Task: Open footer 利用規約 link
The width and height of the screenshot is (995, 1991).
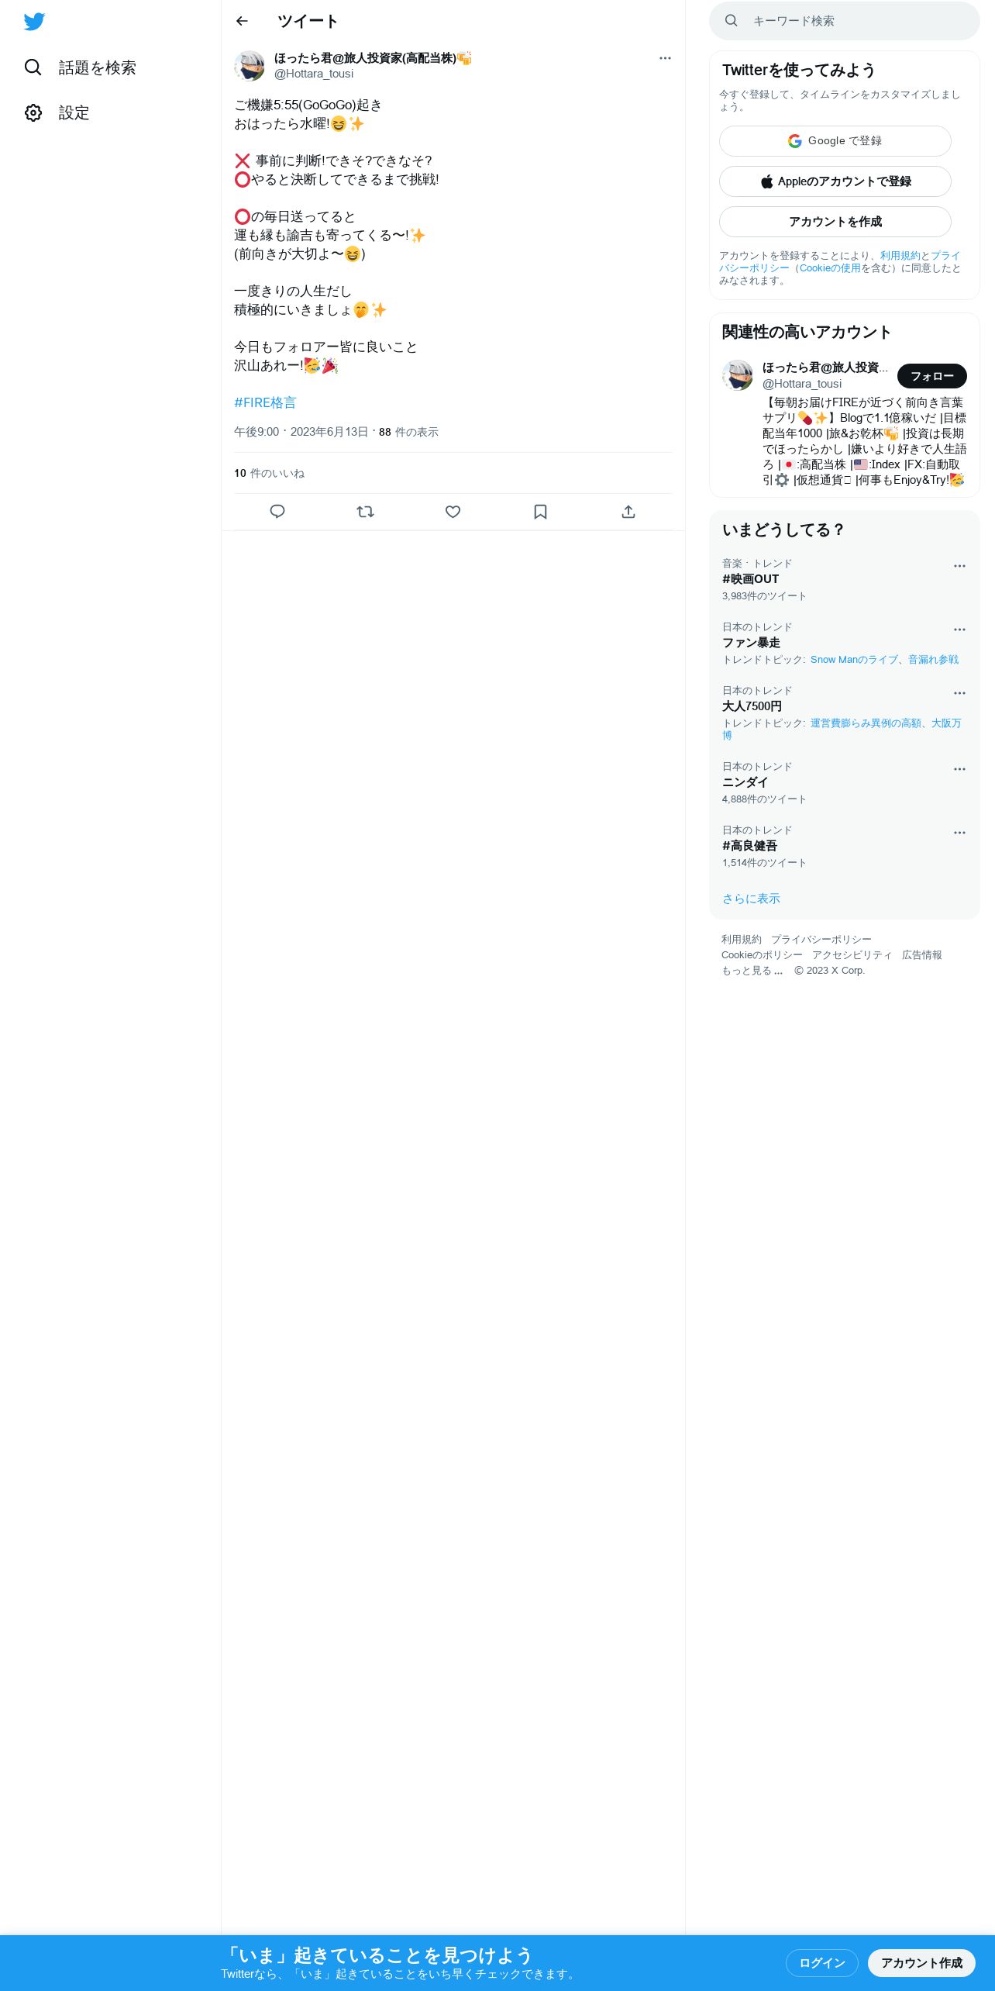Action: click(741, 940)
